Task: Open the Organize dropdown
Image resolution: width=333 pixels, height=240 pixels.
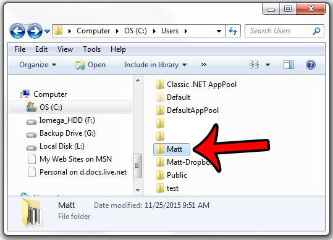Action: 38,65
